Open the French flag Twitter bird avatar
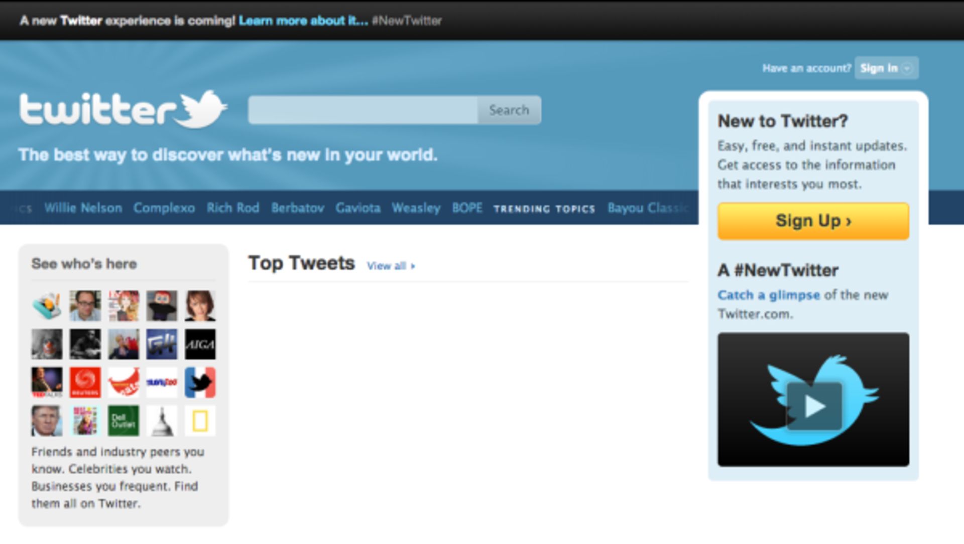Image resolution: width=964 pixels, height=544 pixels. coord(200,383)
